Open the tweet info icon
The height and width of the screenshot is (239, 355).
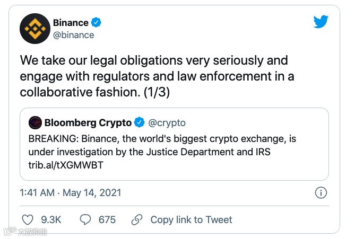click(321, 192)
